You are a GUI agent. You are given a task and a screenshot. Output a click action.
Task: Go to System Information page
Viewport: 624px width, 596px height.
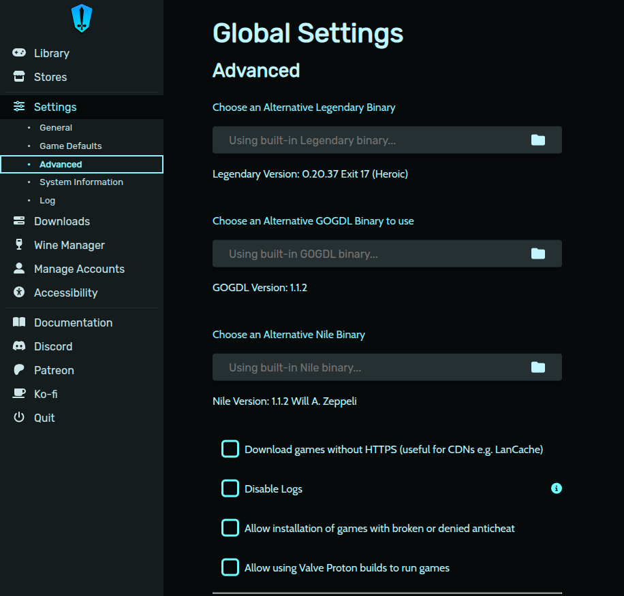pyautogui.click(x=81, y=182)
